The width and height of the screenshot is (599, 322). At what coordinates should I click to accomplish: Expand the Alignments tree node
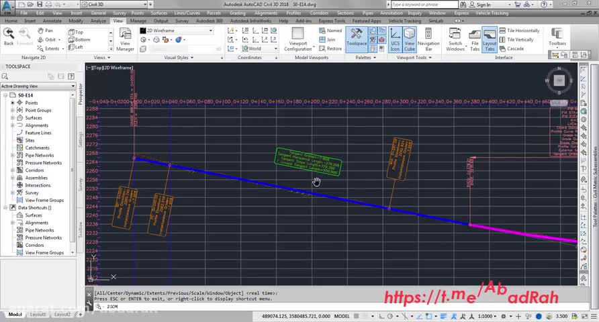coord(13,125)
